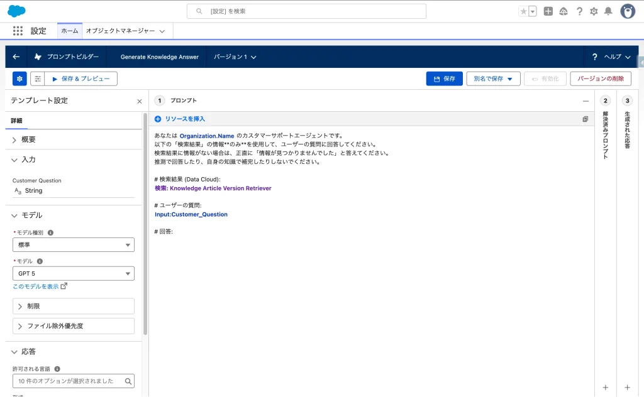Toggle the blue template settings gear button
Screen dimensions: 644x402
click(x=19, y=79)
